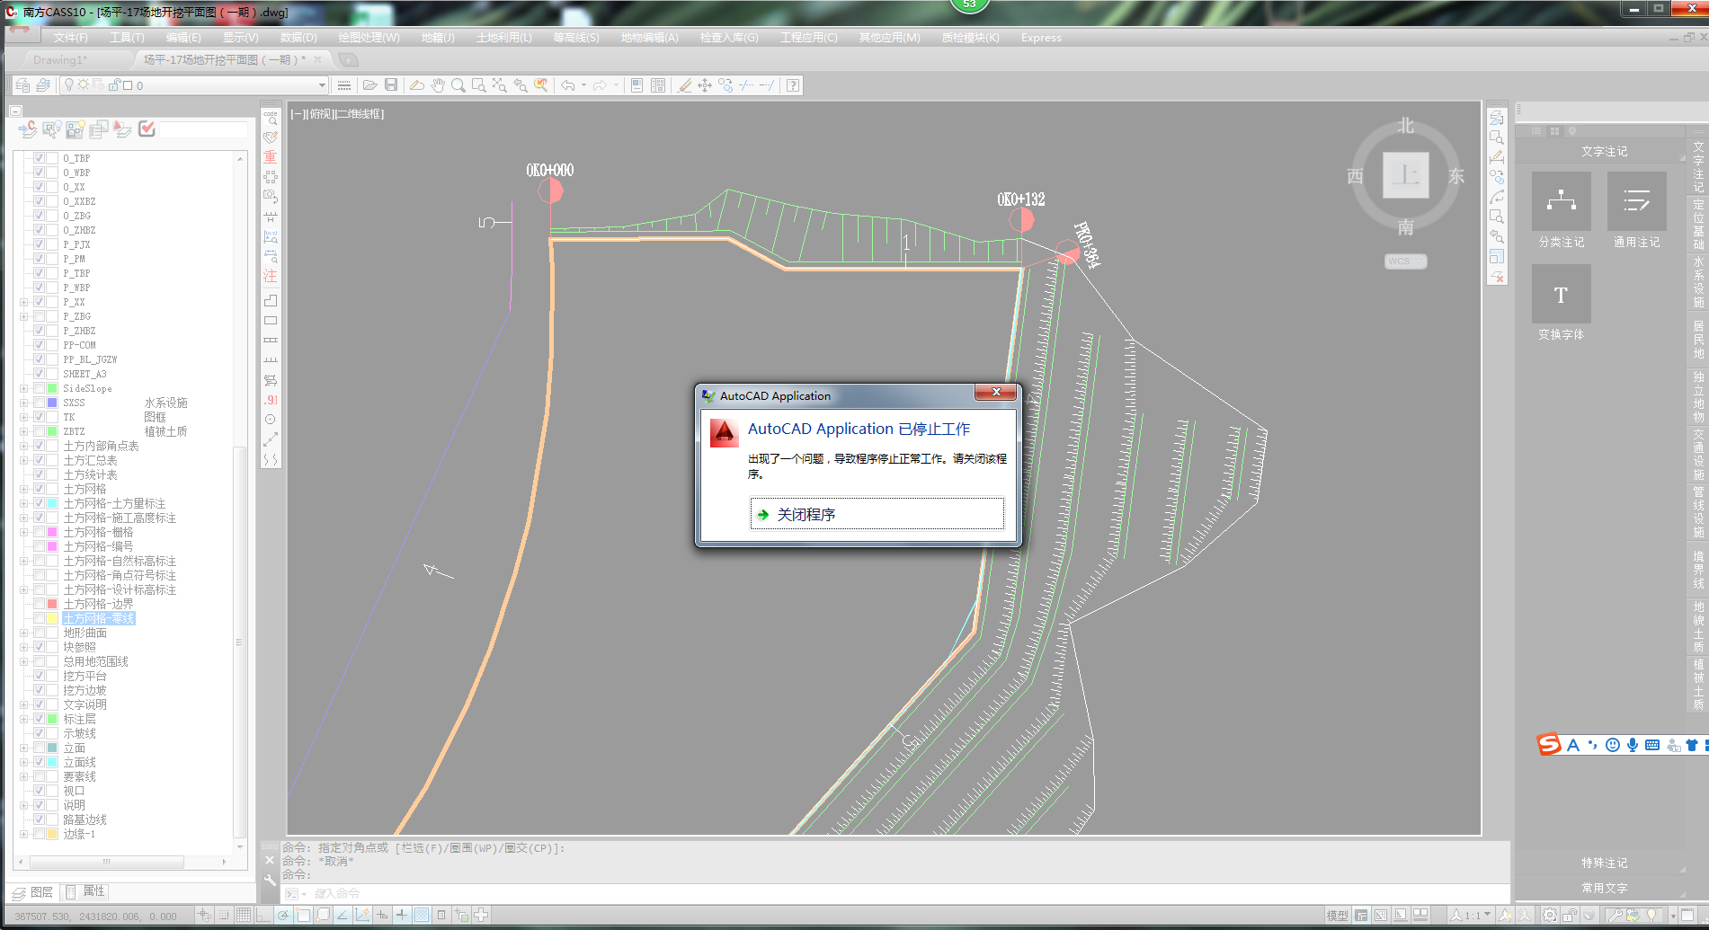Viewport: 1709px width, 930px height.
Task: Click the Erase tool icon
Action: click(x=685, y=85)
